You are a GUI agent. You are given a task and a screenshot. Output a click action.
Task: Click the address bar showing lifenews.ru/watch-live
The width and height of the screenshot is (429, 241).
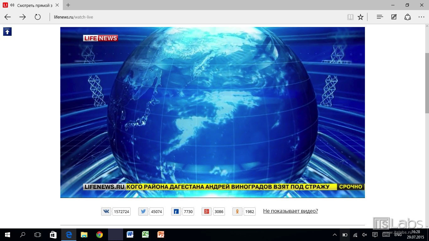198,17
